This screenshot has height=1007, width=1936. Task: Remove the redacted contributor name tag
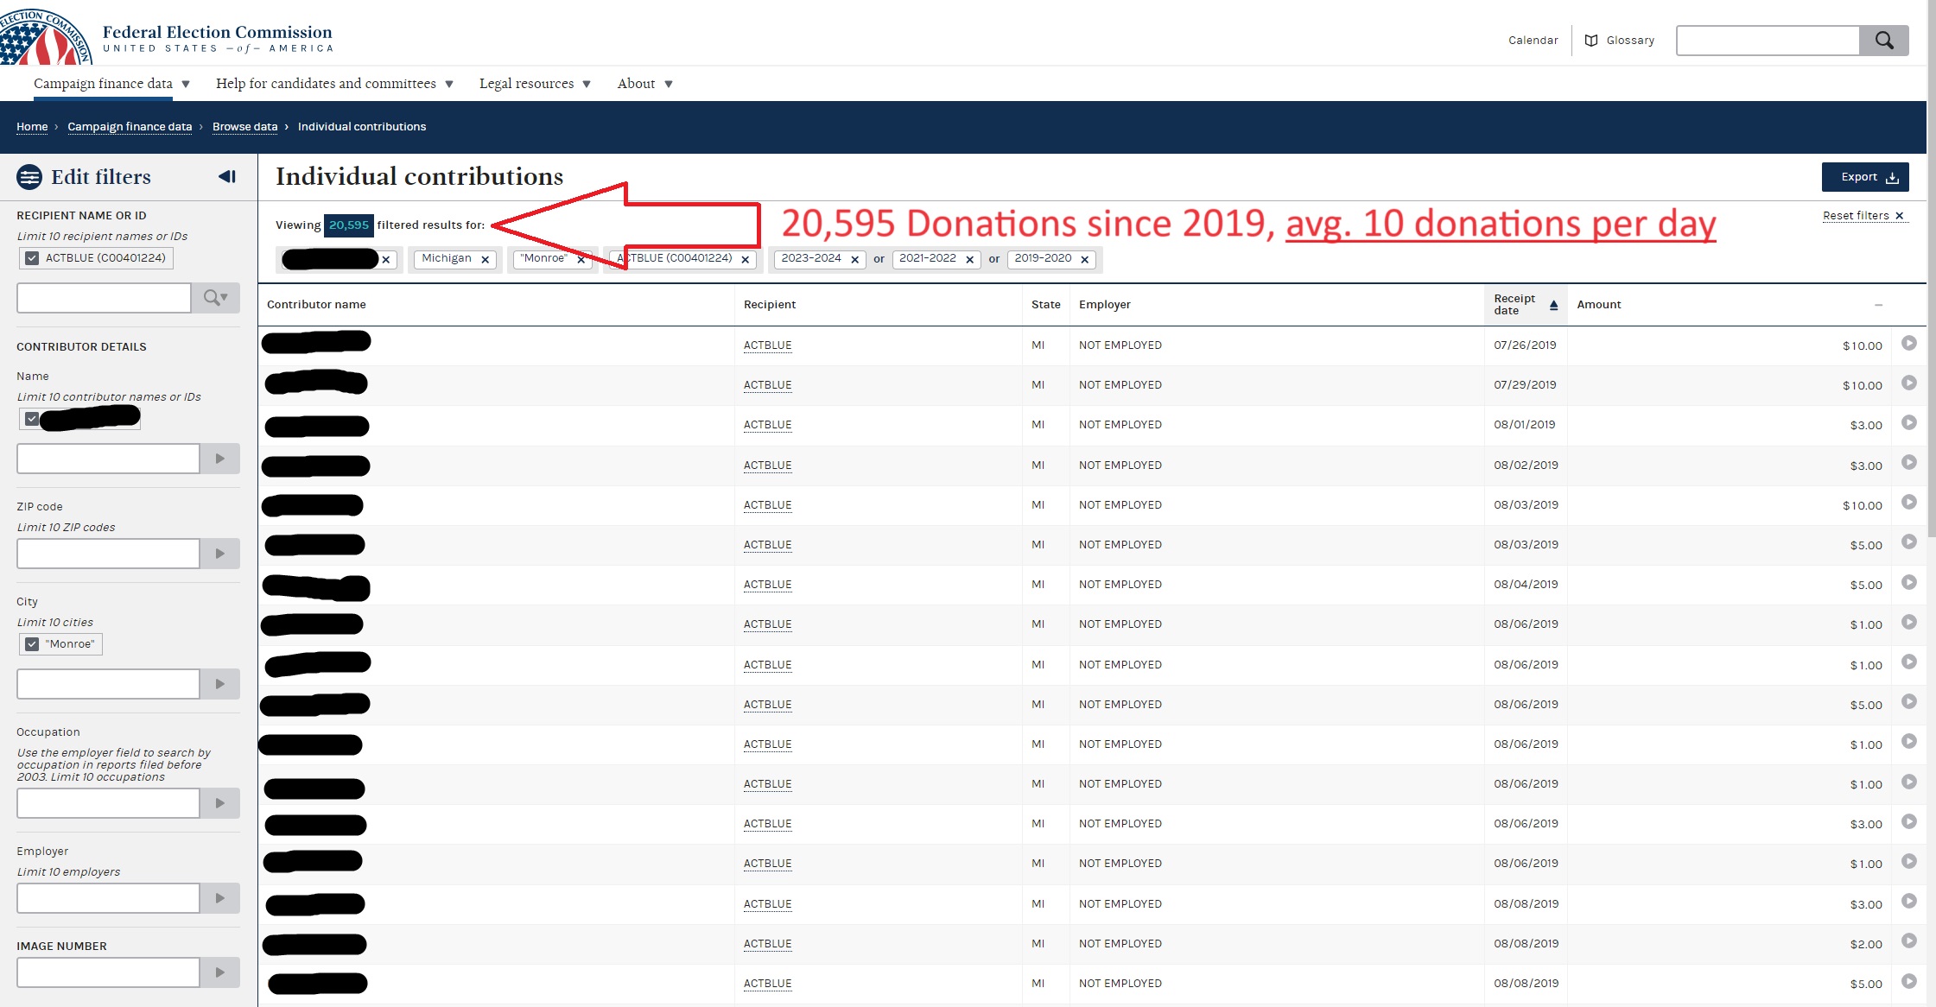click(386, 260)
